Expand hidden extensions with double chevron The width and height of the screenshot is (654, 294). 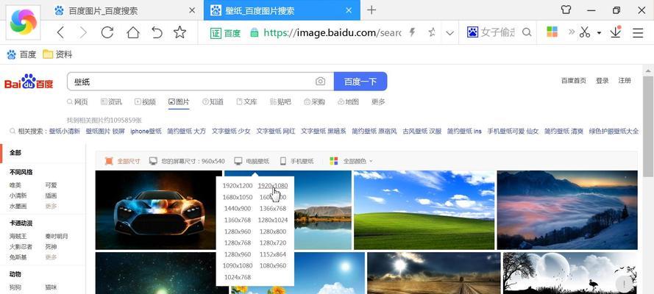pyautogui.click(x=571, y=32)
